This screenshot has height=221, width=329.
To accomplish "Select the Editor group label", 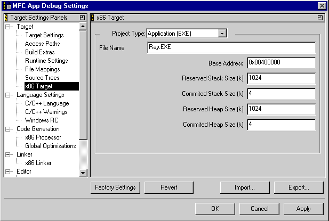I will 24,171.
